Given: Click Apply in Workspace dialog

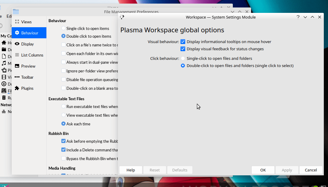Looking at the screenshot, I should pyautogui.click(x=287, y=170).
